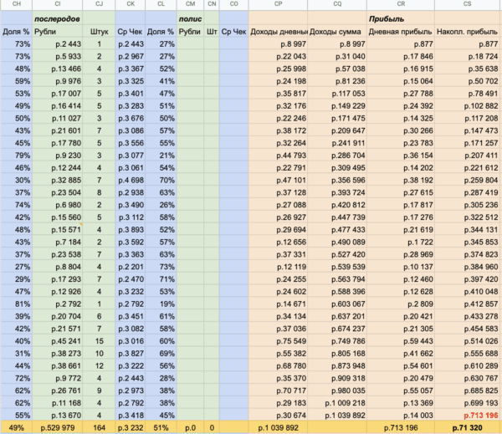Select column header CP

[278, 4]
